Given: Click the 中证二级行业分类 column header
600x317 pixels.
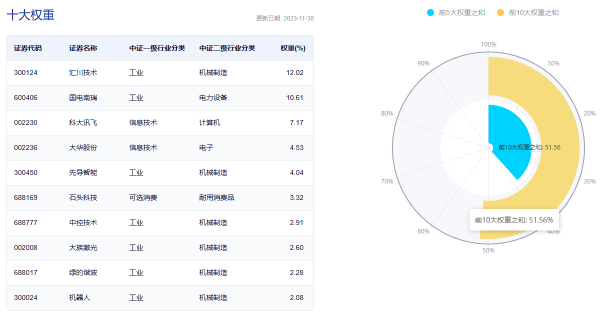Looking at the screenshot, I should point(227,48).
